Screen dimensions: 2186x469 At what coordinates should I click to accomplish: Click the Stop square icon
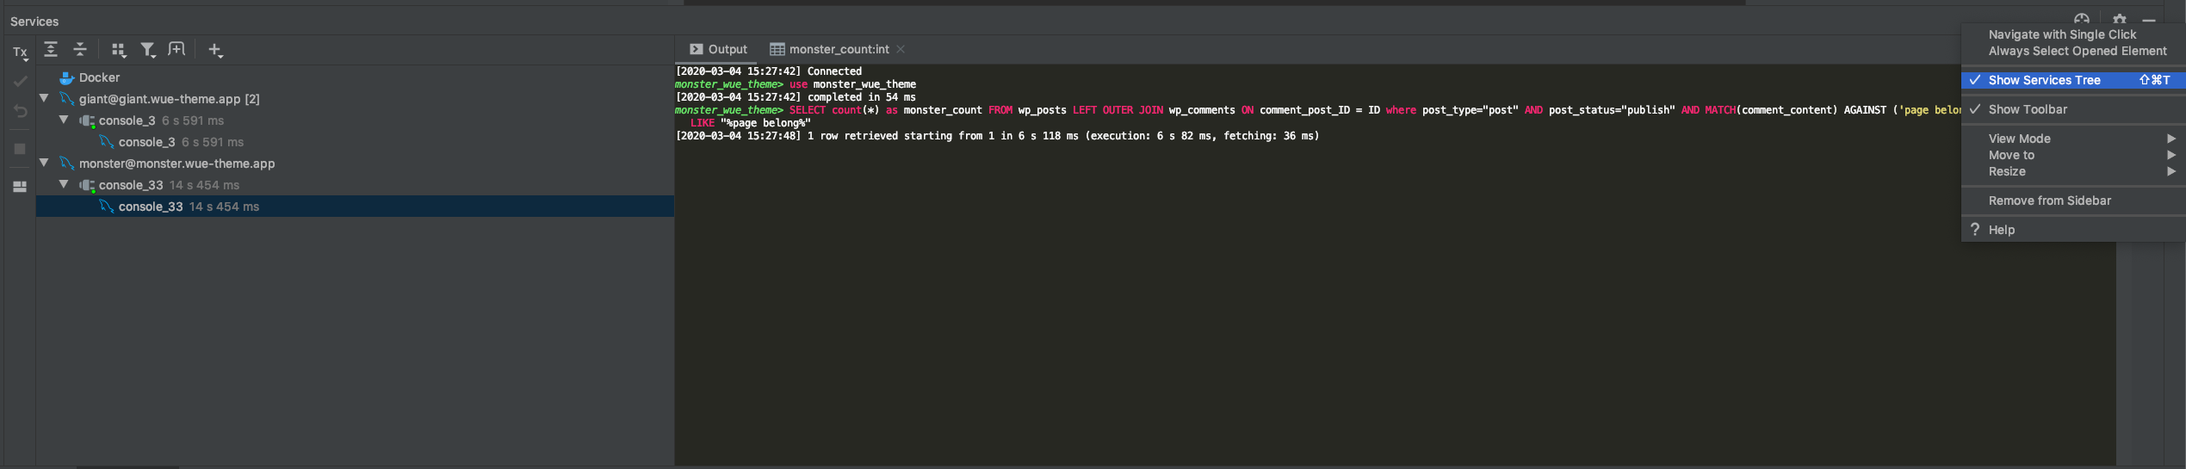20,149
